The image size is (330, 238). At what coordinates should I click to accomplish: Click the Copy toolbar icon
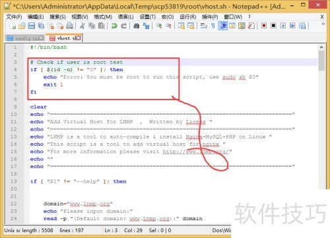pos(92,26)
